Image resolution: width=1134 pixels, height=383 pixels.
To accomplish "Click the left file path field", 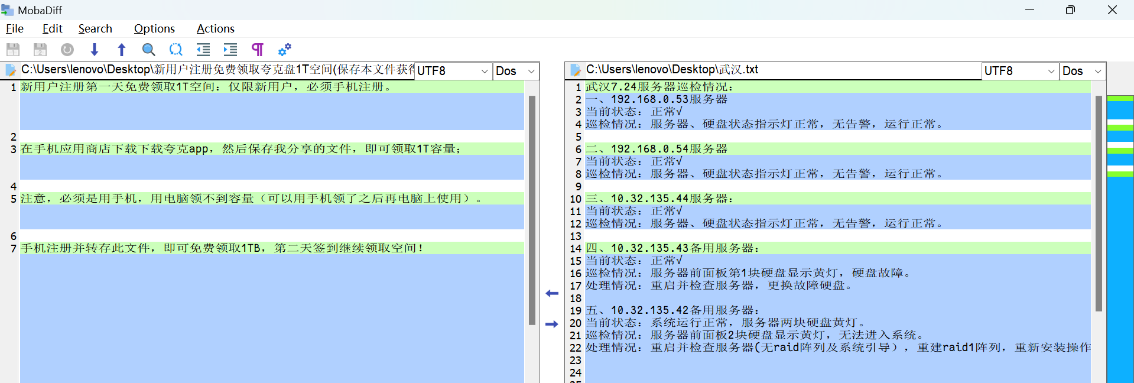I will tap(217, 70).
